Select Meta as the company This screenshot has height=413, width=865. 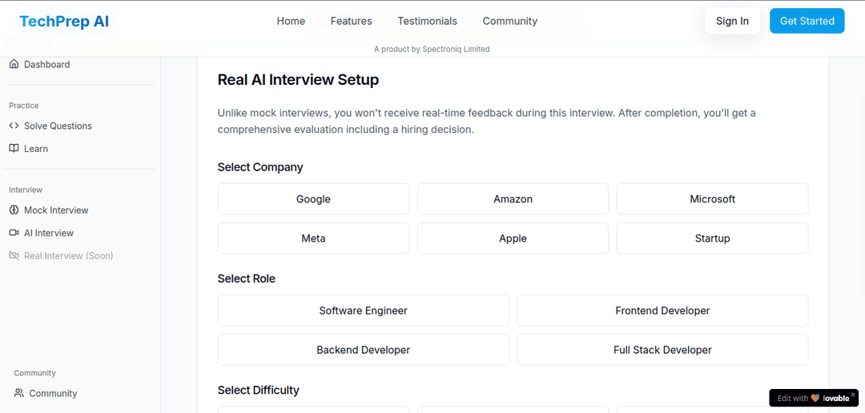pyautogui.click(x=313, y=239)
